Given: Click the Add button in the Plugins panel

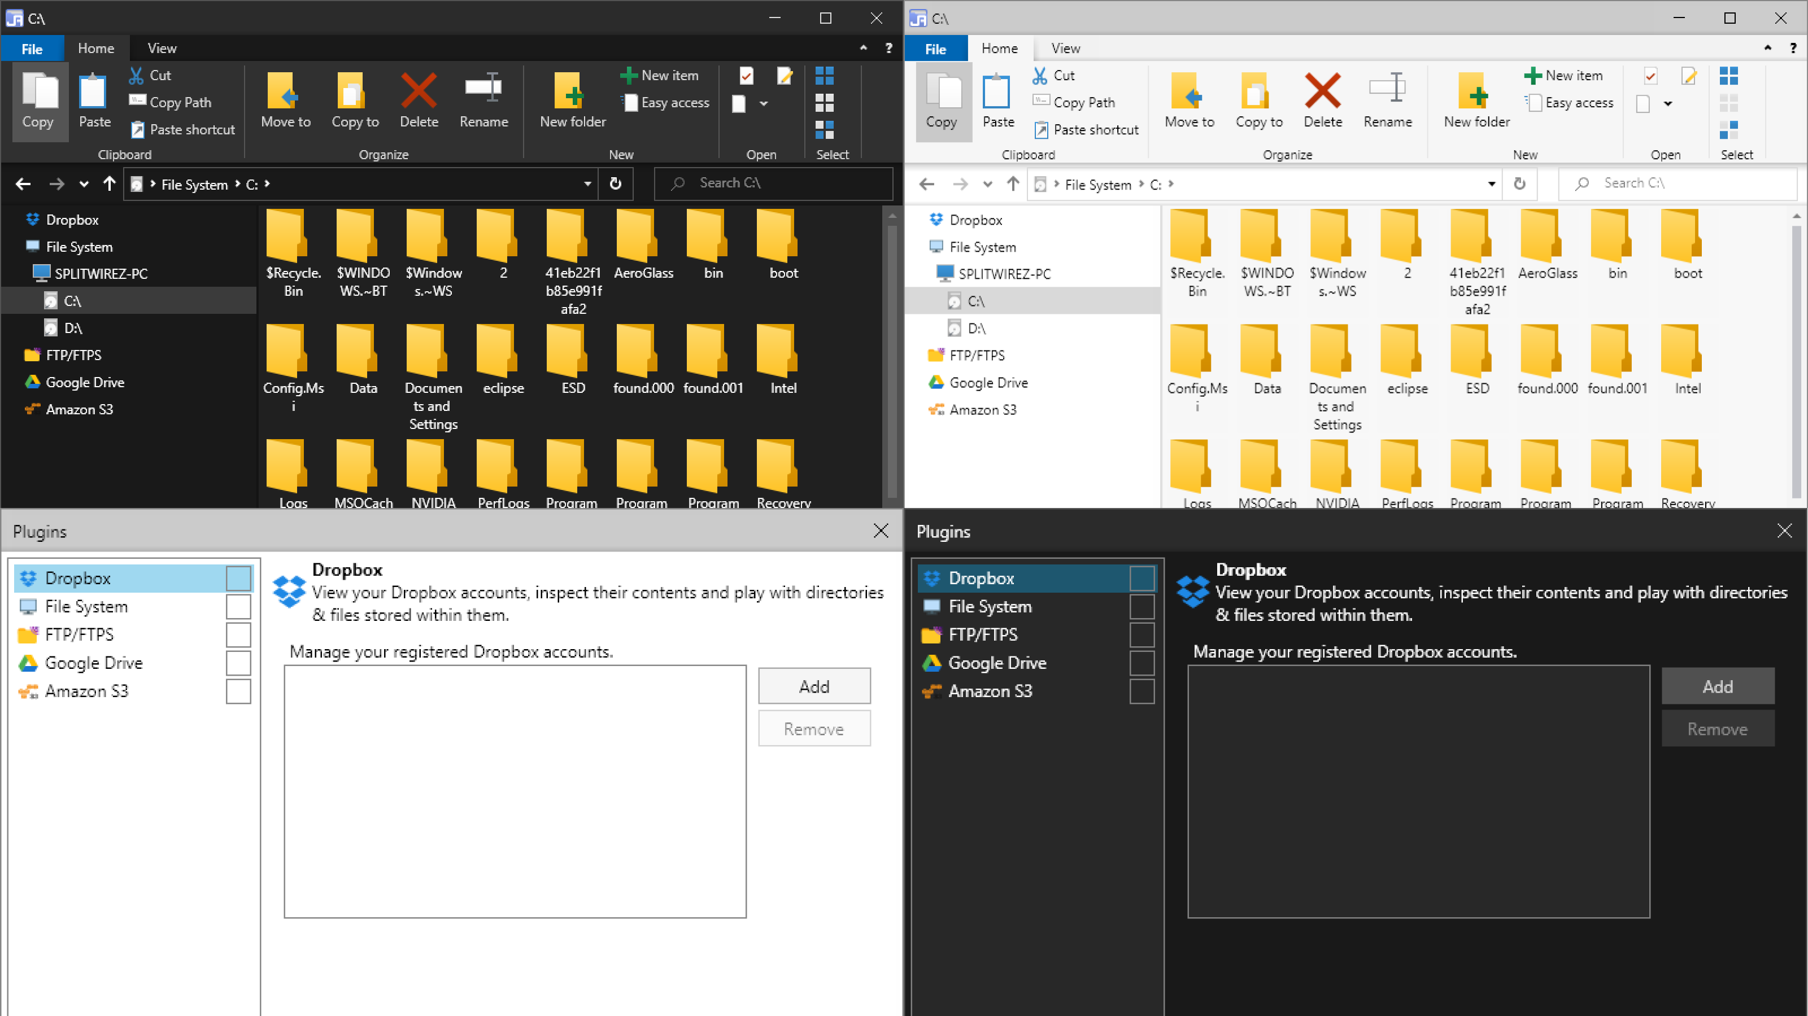Looking at the screenshot, I should tap(813, 686).
